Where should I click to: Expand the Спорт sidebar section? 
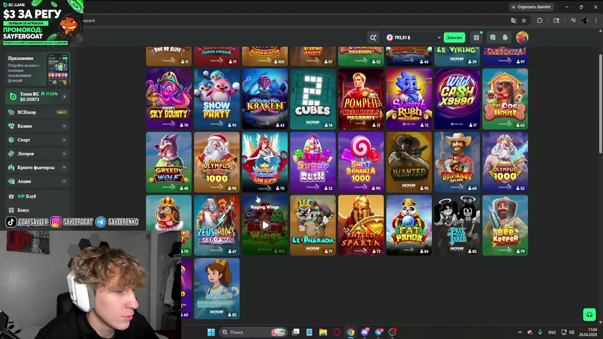coord(64,140)
